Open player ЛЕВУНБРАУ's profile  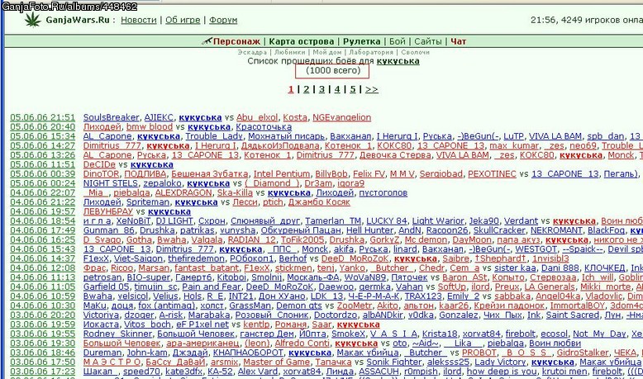click(x=107, y=212)
